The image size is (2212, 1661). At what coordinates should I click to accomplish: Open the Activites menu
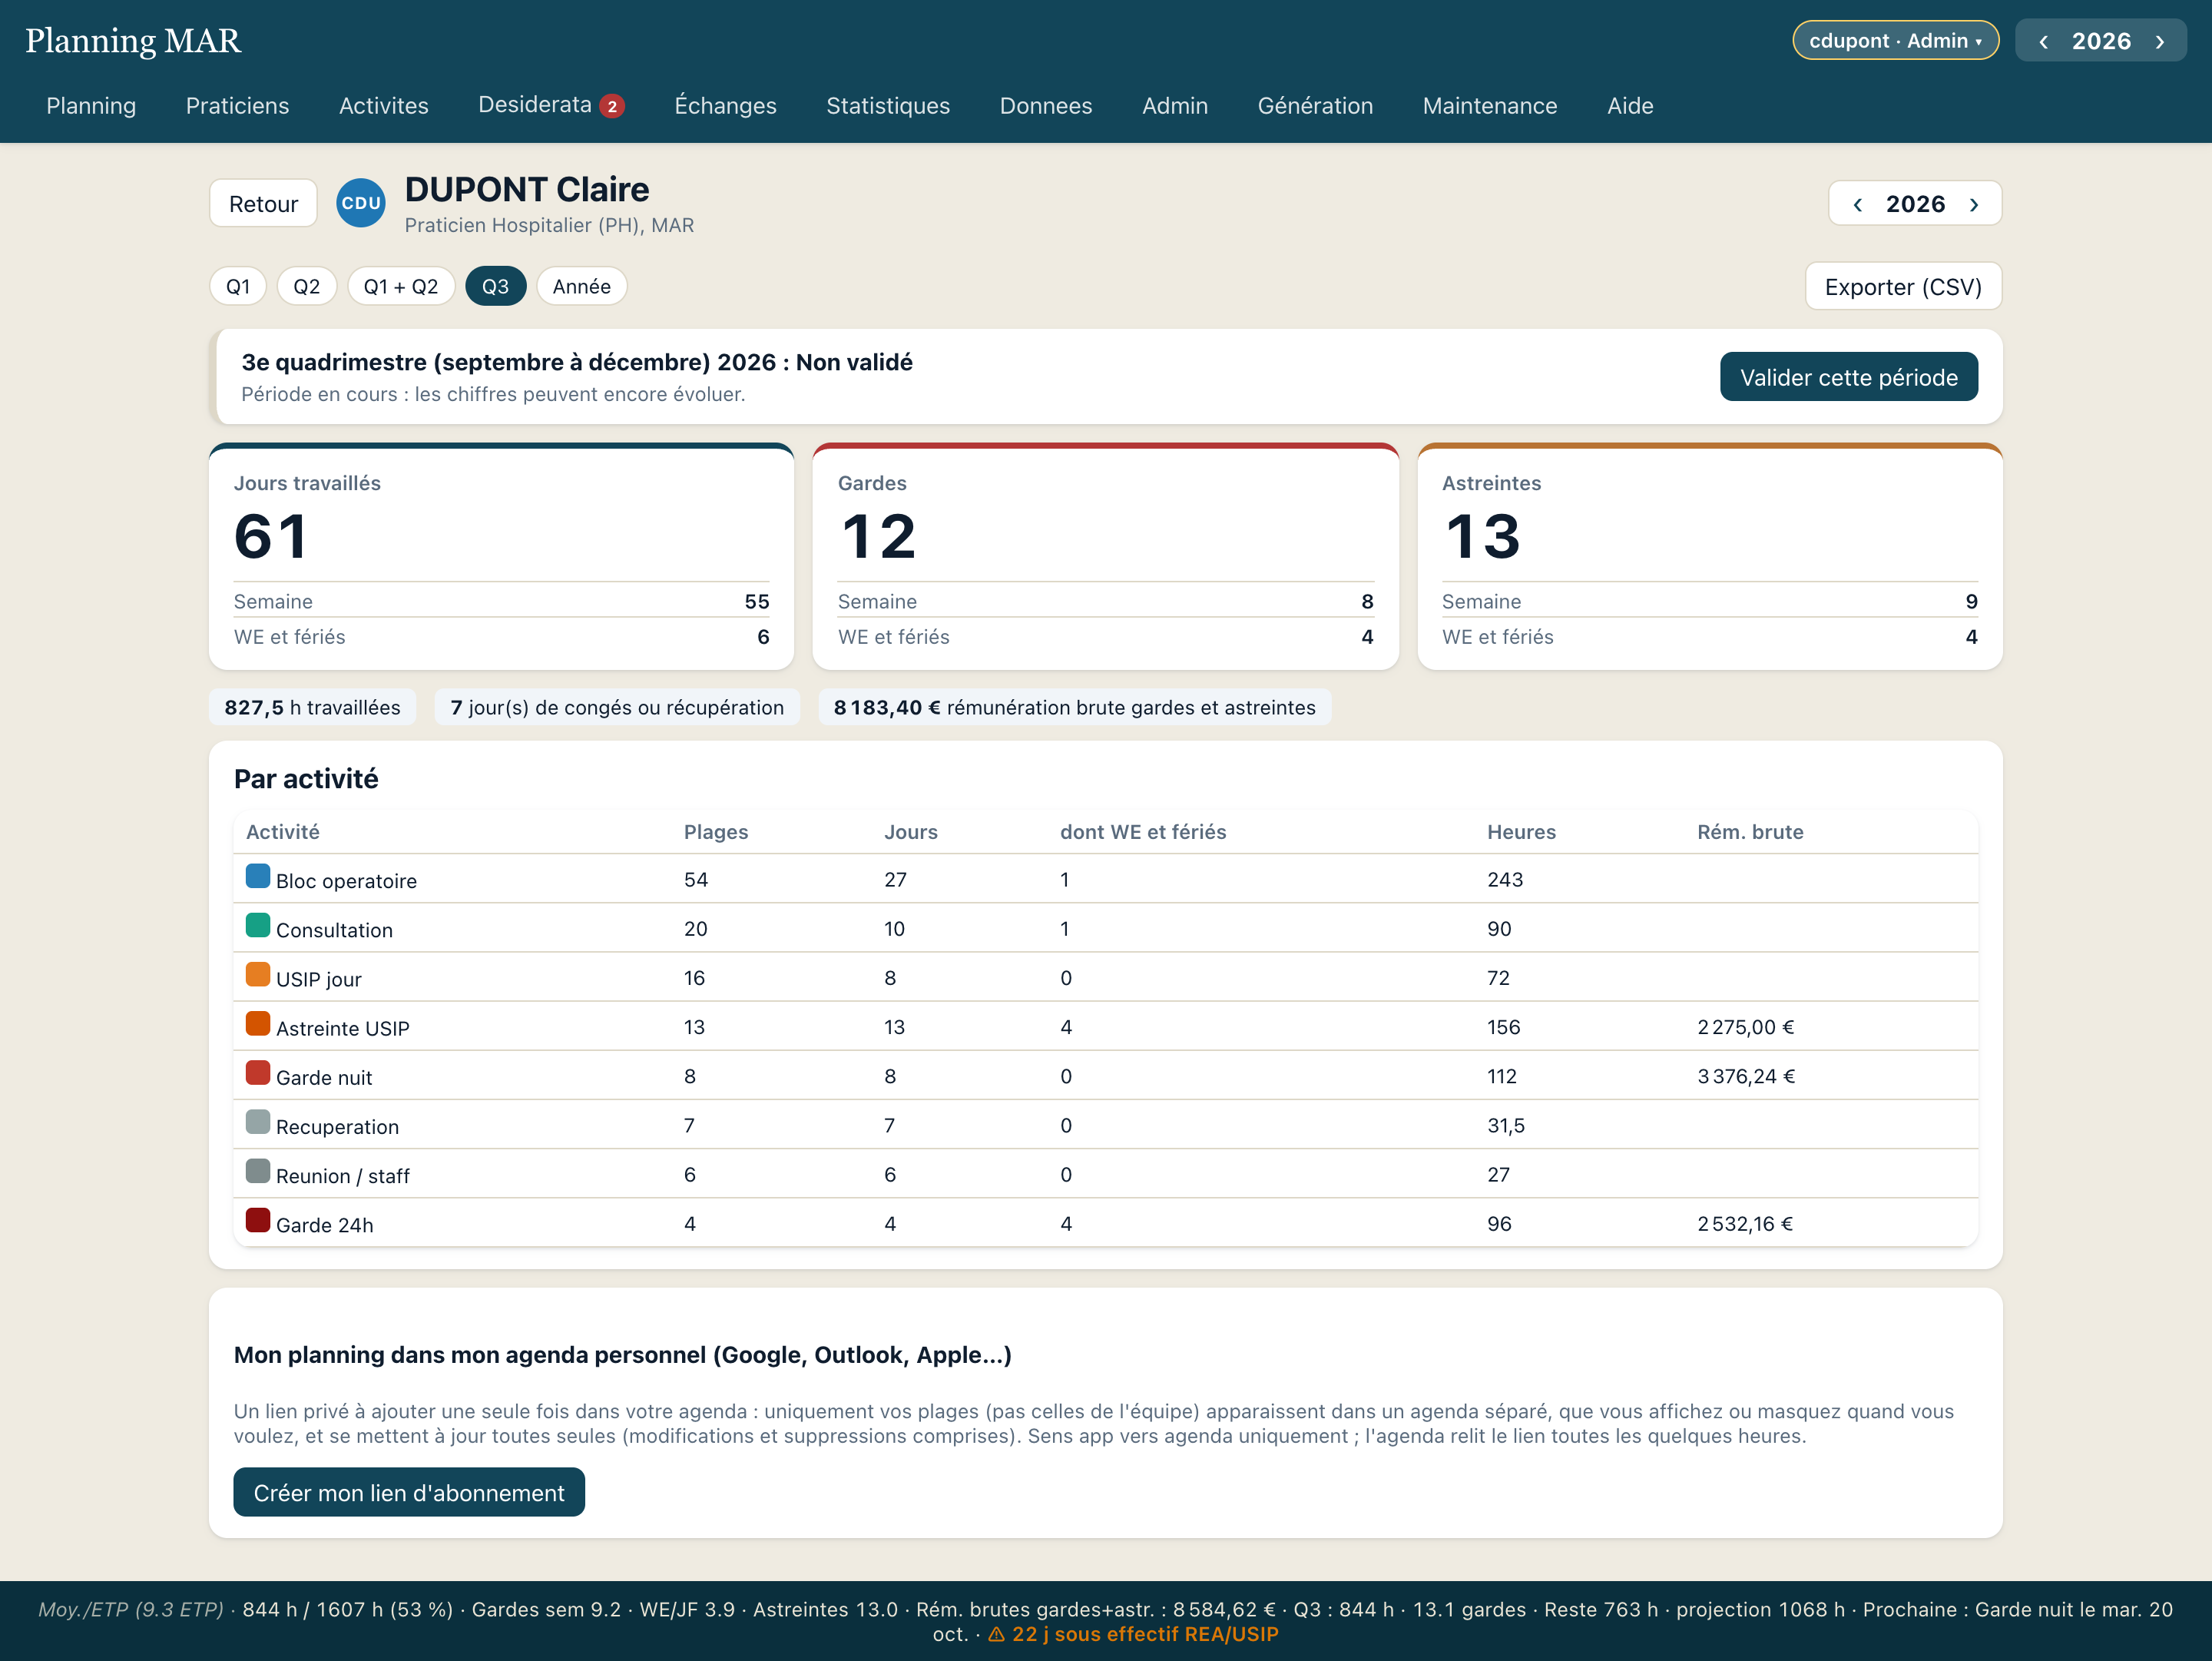coord(384,106)
